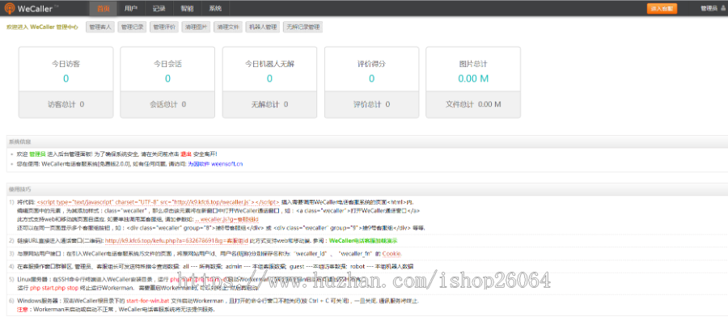Image resolution: width=728 pixels, height=334 pixels.
Task: Click the green 管理员 link in 系统信息
Action: pos(37,154)
